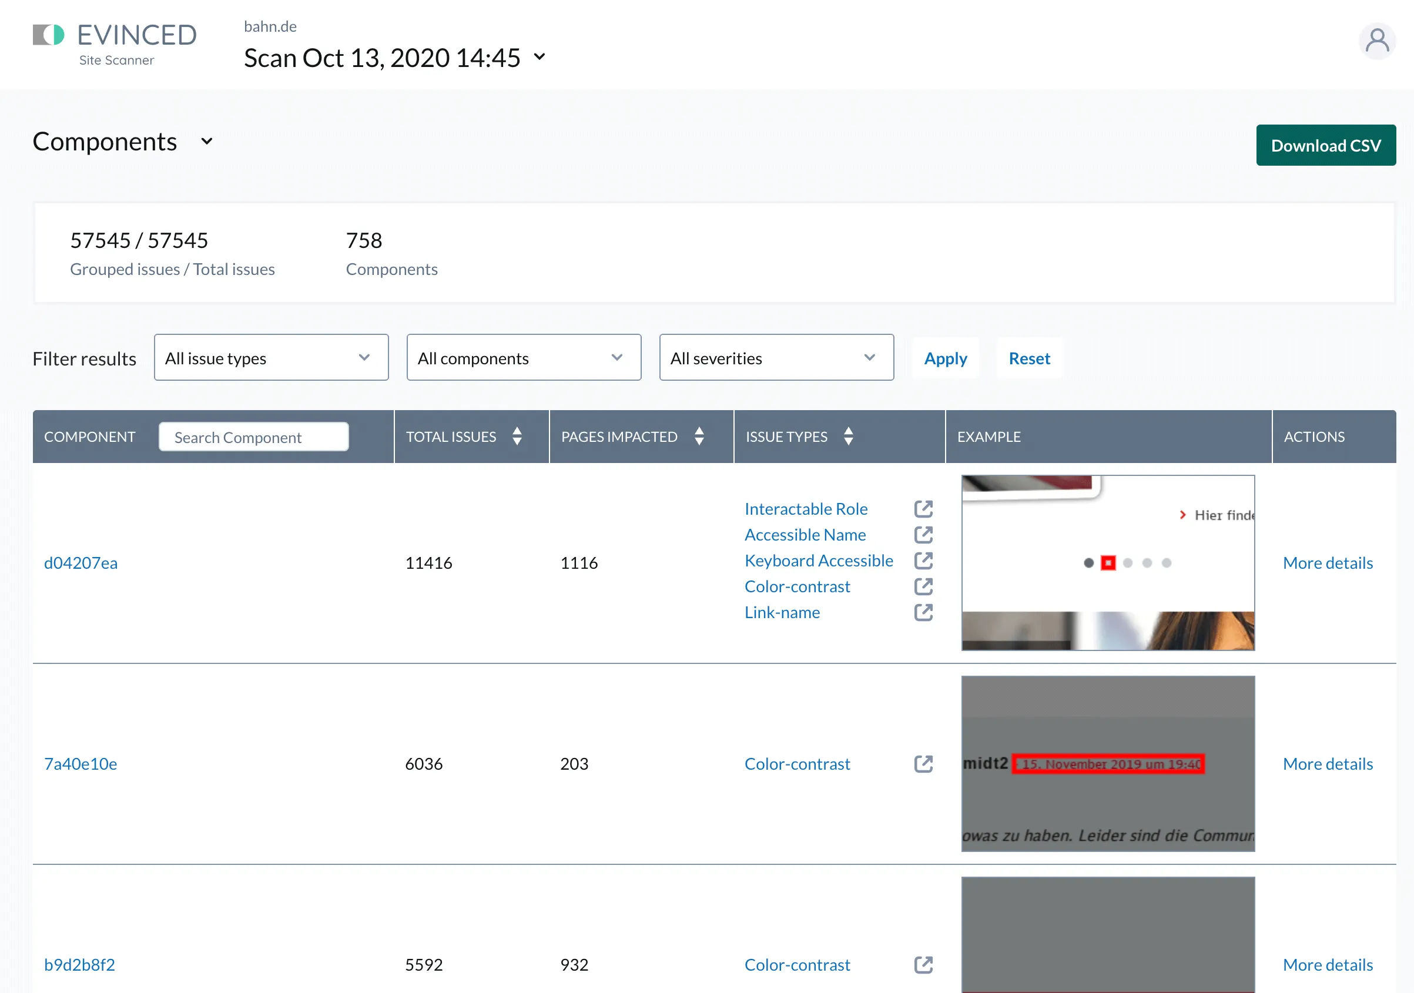Open external link icon in 7a40e10e row
Screen dimensions: 1414x993
coord(923,763)
